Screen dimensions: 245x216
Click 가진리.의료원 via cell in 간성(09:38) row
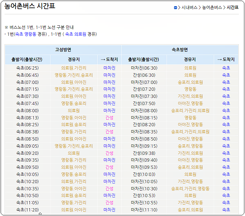(x=190, y=153)
